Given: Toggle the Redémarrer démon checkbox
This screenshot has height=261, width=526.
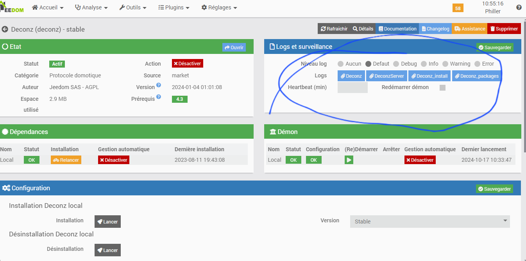Looking at the screenshot, I should coord(442,88).
